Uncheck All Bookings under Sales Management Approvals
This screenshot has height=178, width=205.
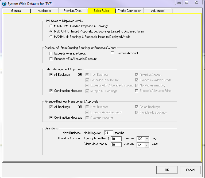coord(51,75)
